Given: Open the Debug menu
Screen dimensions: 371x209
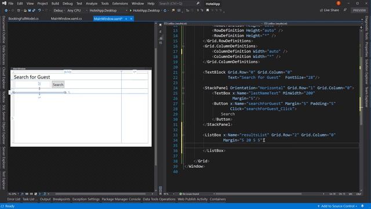Looking at the screenshot, I should point(68,3).
